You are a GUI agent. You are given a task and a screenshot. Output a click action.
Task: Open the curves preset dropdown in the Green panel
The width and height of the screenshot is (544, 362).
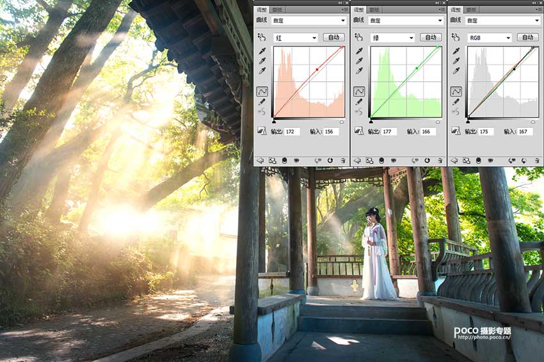[x=406, y=21]
